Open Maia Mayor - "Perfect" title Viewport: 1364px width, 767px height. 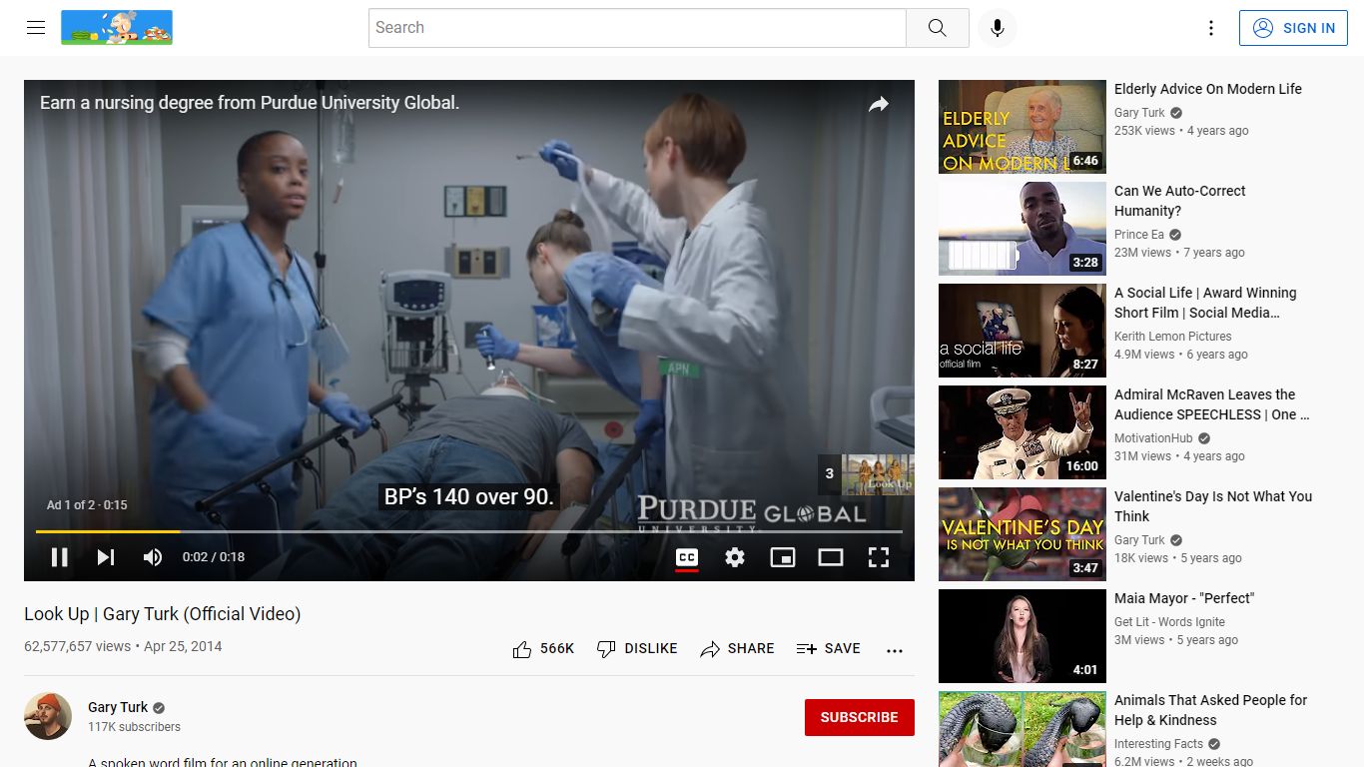pos(1184,598)
